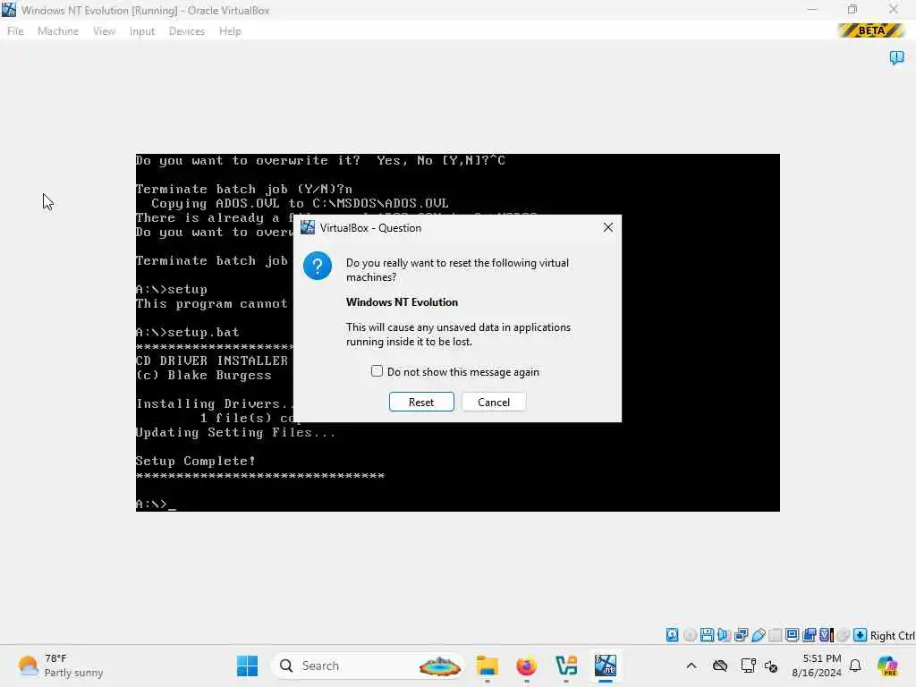916x687 pixels.
Task: Click the muted volume tray icon
Action: point(771,666)
